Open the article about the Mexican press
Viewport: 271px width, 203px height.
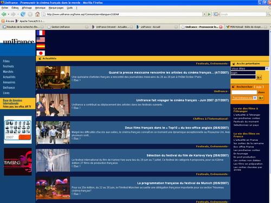tap(169, 73)
